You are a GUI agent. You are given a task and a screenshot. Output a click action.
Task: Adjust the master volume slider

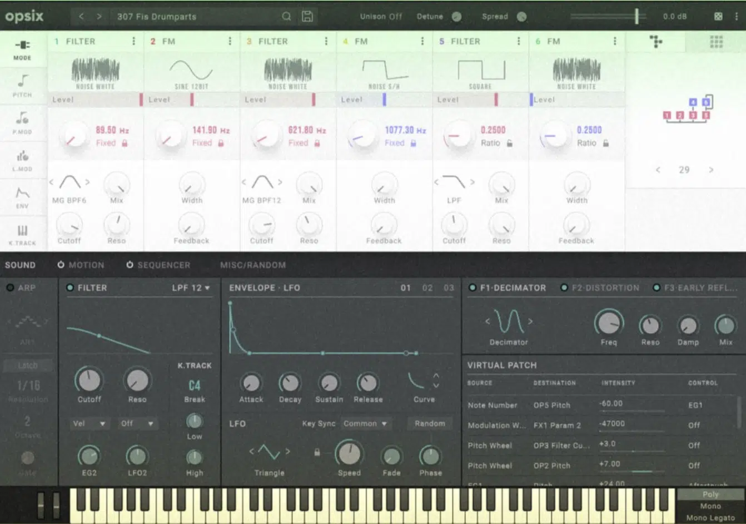pyautogui.click(x=608, y=17)
